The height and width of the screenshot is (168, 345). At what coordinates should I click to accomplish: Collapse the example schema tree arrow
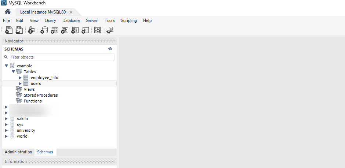tap(6, 66)
